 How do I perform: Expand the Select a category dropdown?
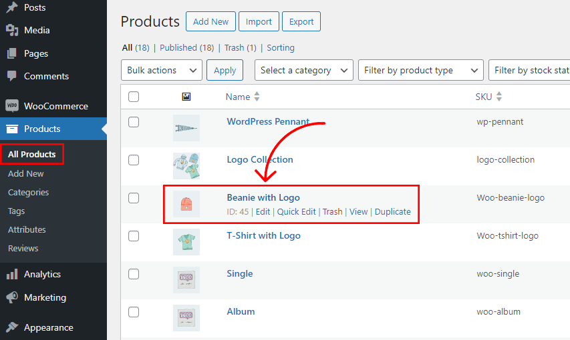point(304,70)
